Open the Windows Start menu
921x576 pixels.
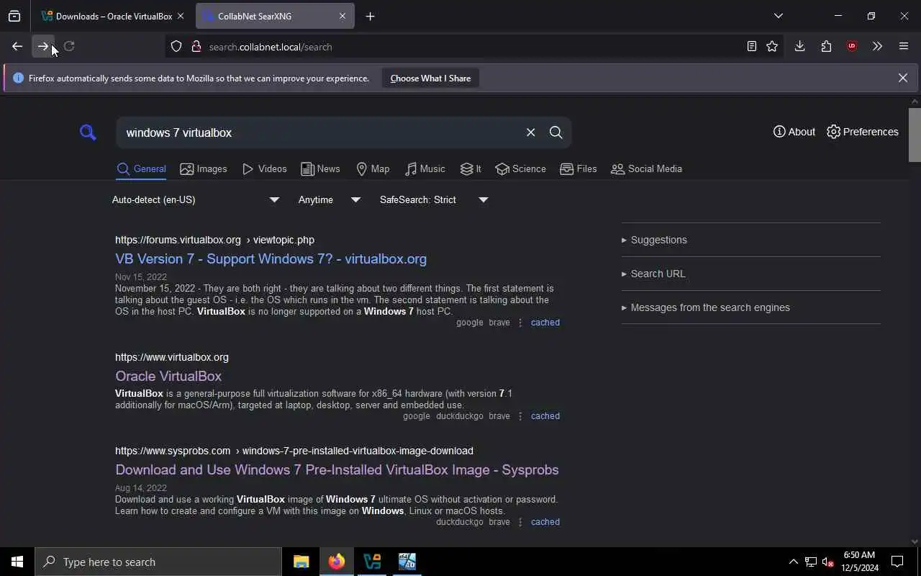pos(17,562)
